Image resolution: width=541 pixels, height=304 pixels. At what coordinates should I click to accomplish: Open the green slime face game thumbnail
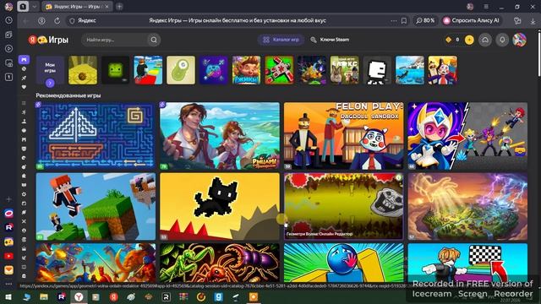tap(115, 70)
